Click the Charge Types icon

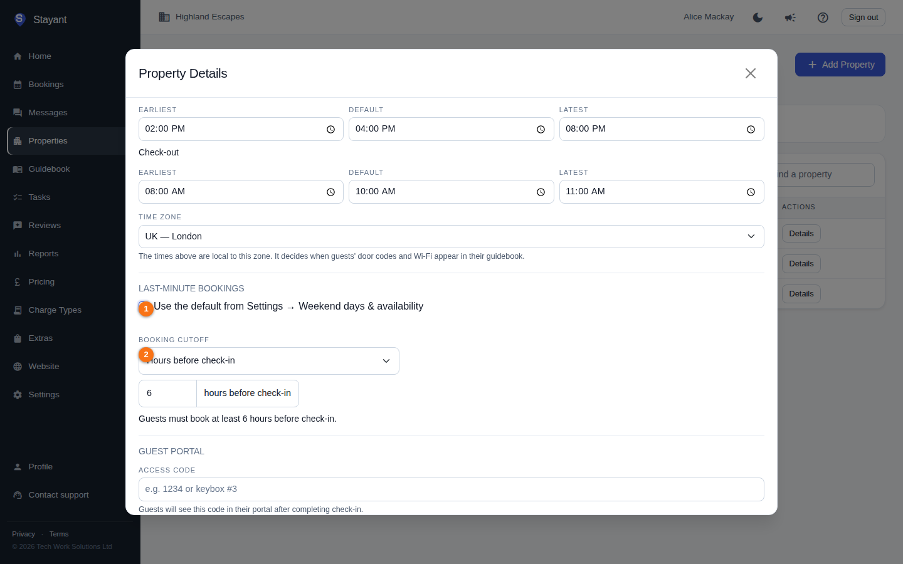(18, 310)
